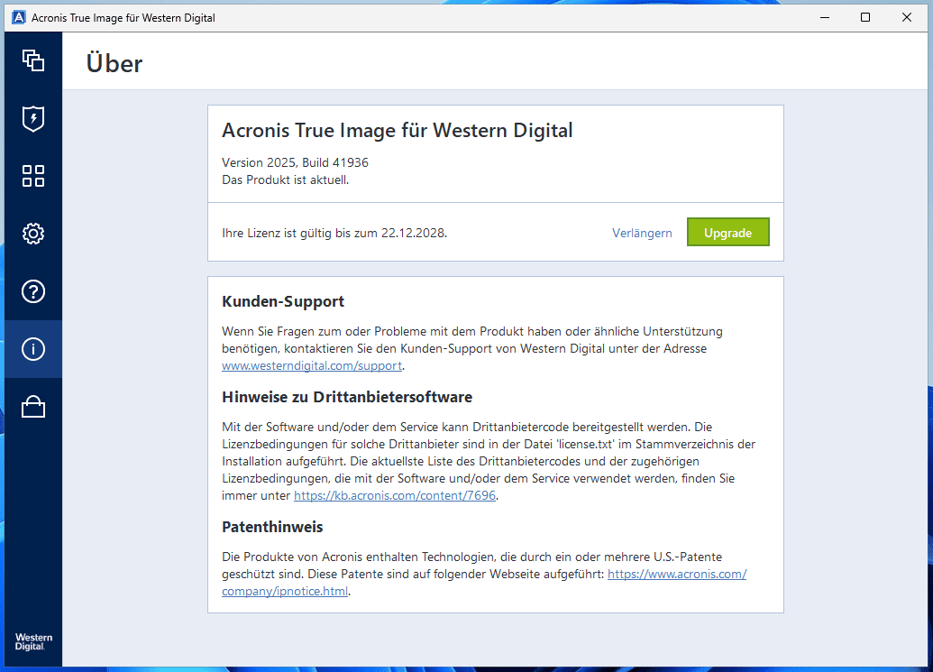Image resolution: width=933 pixels, height=672 pixels.
Task: Click the Hinweise zu Drittanbietersoftware heading
Action: pyautogui.click(x=347, y=397)
